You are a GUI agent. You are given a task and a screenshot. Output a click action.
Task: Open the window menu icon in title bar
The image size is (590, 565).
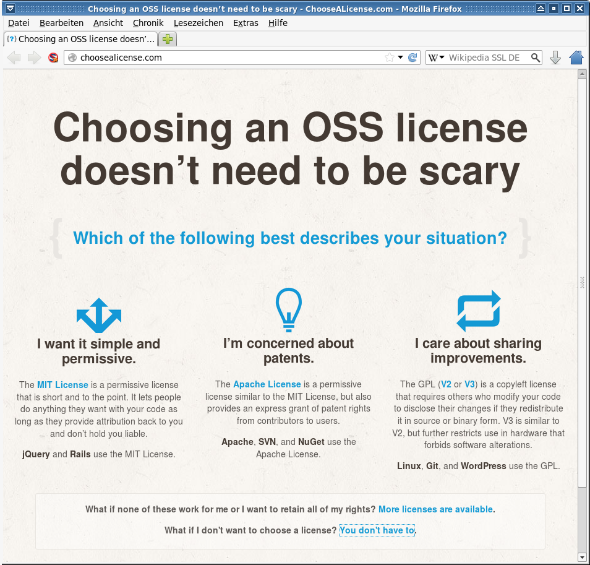(x=10, y=8)
